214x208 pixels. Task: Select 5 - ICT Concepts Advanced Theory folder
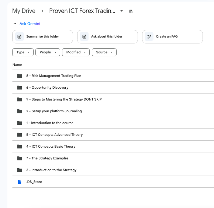pyautogui.click(x=113, y=135)
